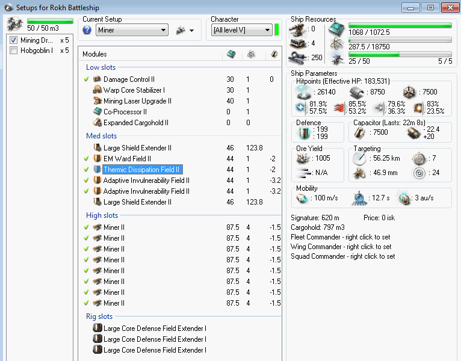Viewport: 461px width, 361px height.
Task: Click the launcher hardpoints icon showing 4
Action: click(x=297, y=43)
